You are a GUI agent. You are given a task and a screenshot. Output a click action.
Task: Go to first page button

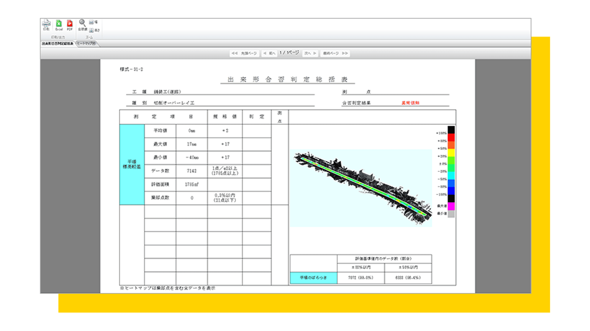point(244,53)
